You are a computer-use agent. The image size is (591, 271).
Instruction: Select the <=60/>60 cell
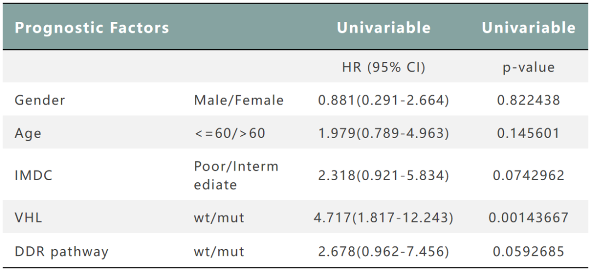pyautogui.click(x=230, y=133)
